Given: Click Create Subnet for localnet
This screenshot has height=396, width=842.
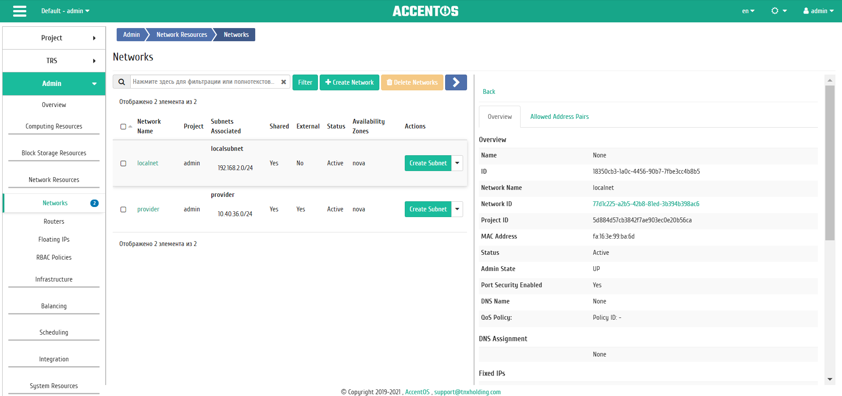Looking at the screenshot, I should 428,163.
